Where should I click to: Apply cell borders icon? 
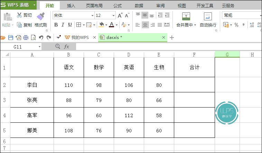[78, 25]
